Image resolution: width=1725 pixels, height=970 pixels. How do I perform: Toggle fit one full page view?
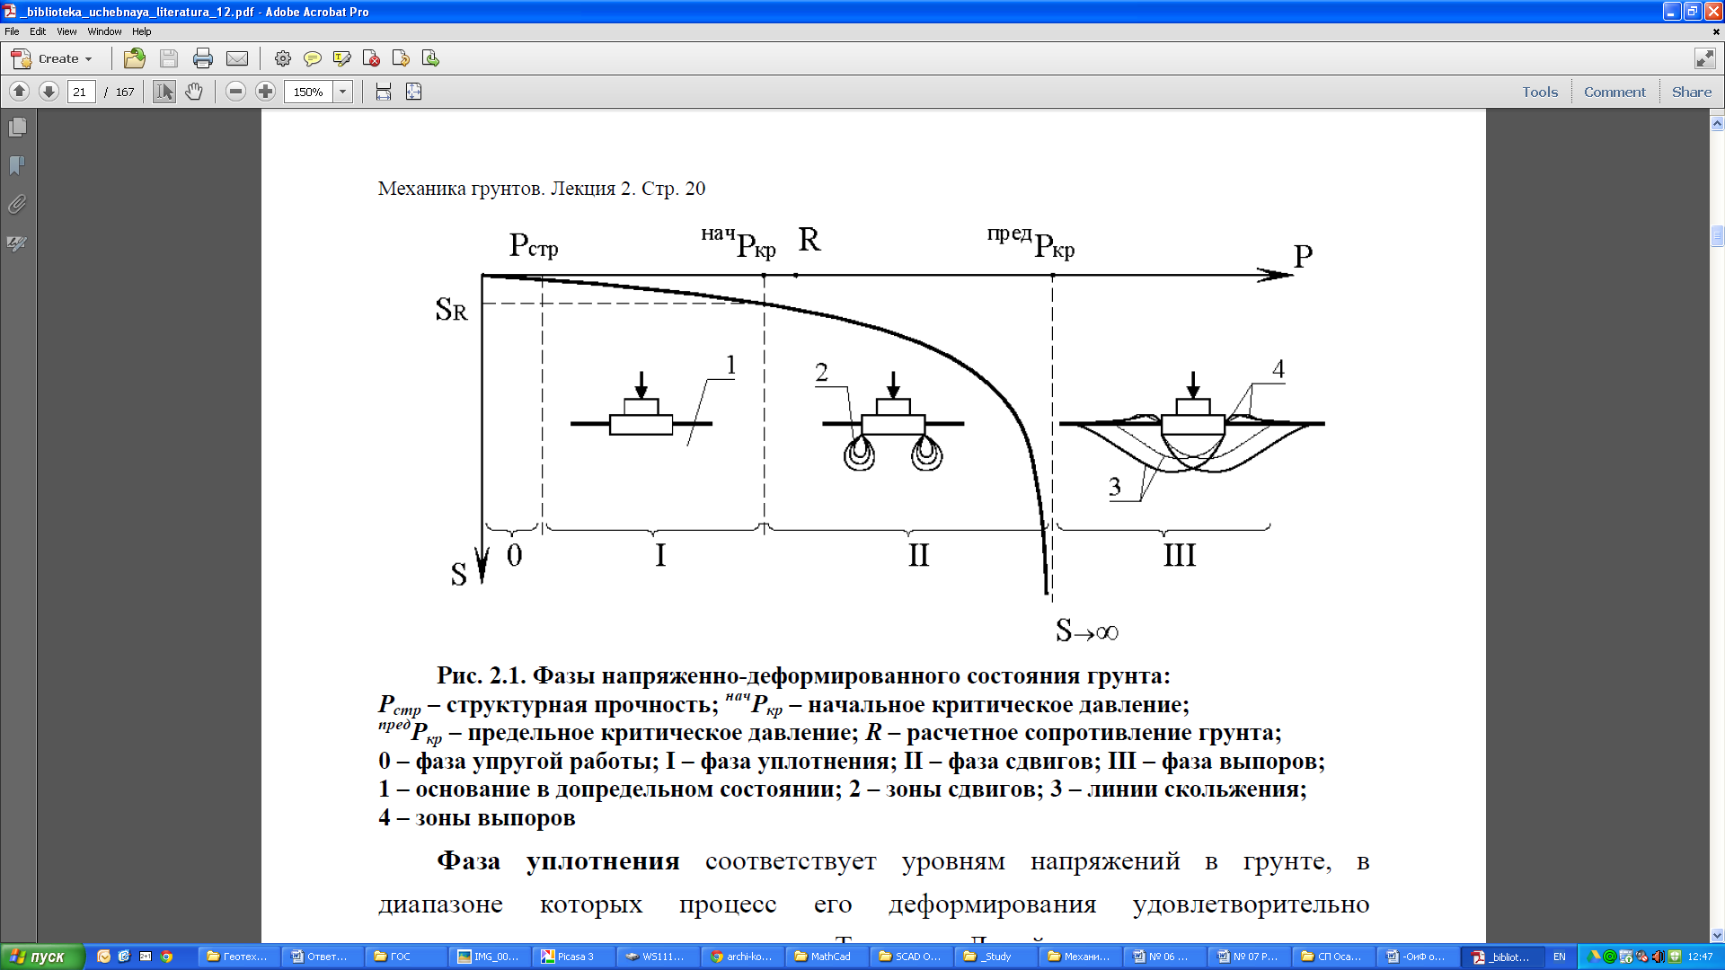tap(413, 92)
